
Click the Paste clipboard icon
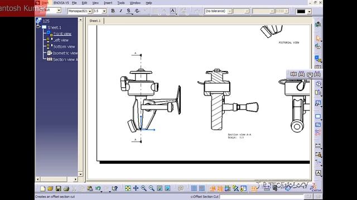click(90, 188)
